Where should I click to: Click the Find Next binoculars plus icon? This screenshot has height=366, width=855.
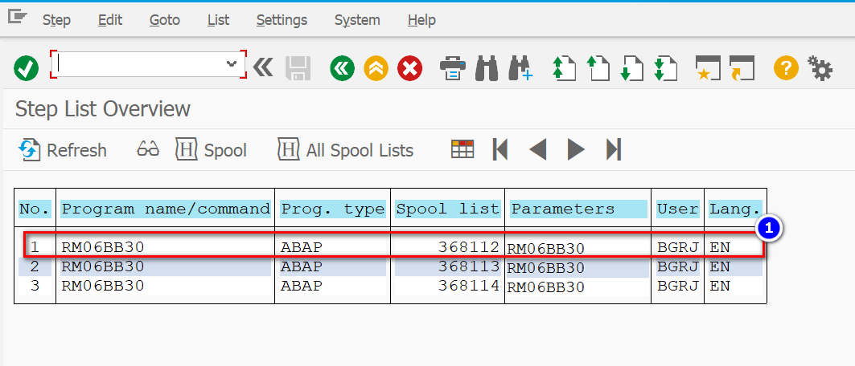click(520, 69)
